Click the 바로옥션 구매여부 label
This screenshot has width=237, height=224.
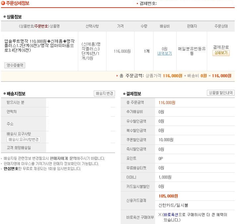pyautogui.click(x=140, y=217)
